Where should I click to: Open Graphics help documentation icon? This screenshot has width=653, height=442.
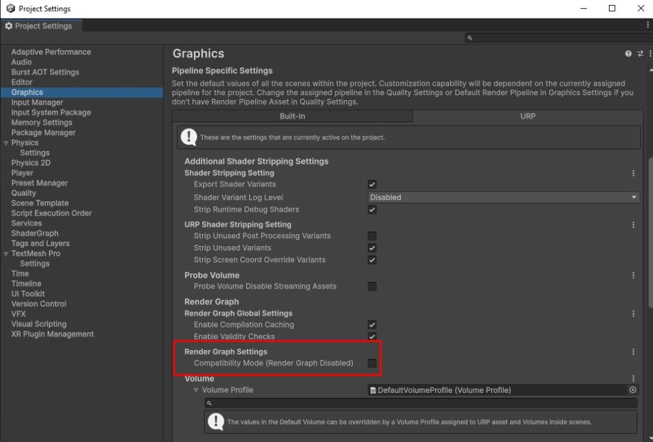point(628,54)
